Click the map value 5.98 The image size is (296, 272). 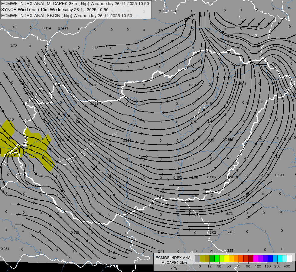tap(242, 84)
